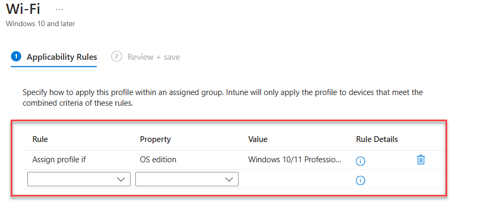The height and width of the screenshot is (213, 491).
Task: Click the Rule column header
Action: pos(40,139)
